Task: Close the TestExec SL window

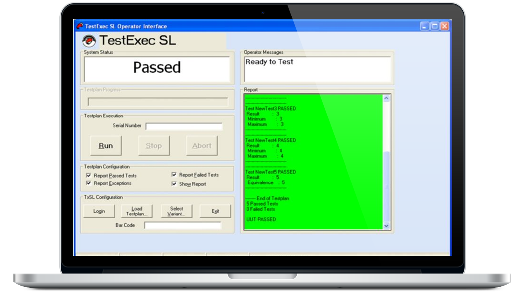Action: coord(445,26)
